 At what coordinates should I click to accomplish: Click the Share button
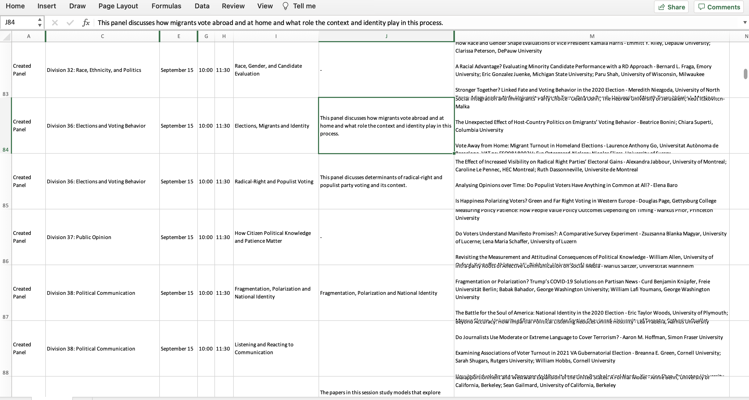coord(671,7)
